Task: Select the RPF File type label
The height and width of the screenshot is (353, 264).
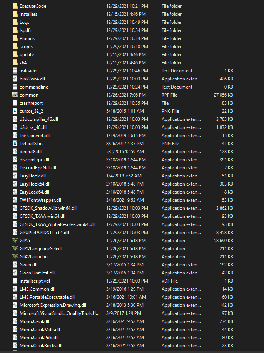Action: (x=169, y=95)
